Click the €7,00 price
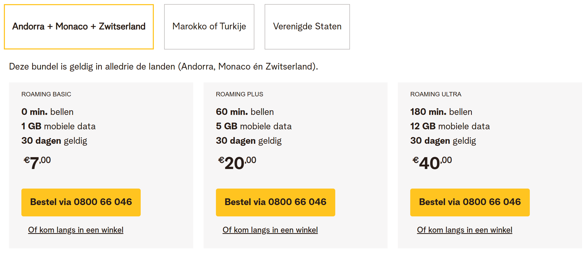The image size is (587, 254). coord(37,163)
